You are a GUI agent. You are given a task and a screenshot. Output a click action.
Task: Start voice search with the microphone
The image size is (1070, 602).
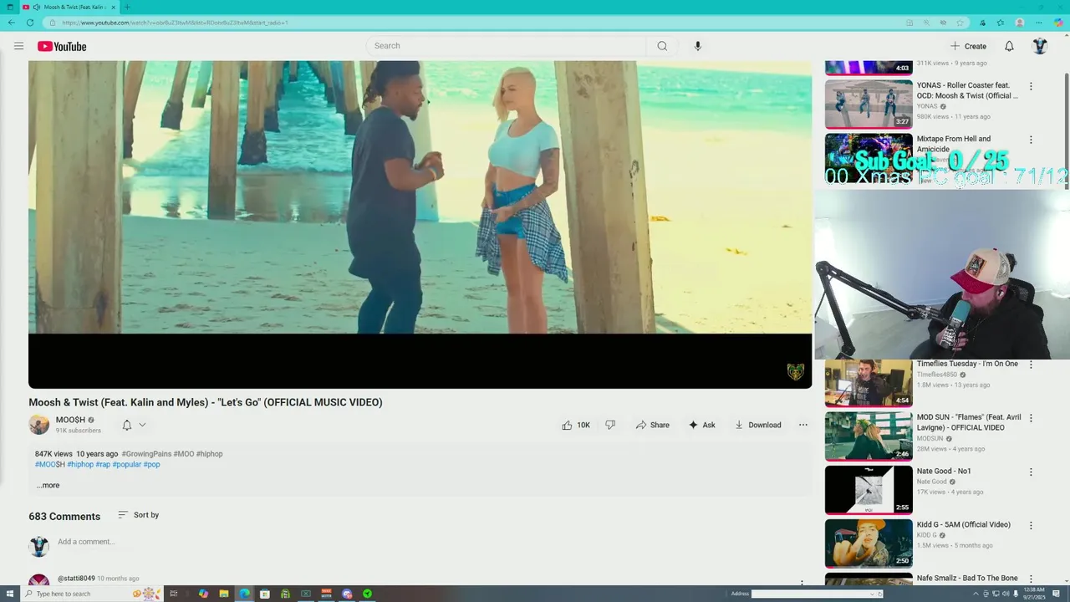pos(698,46)
